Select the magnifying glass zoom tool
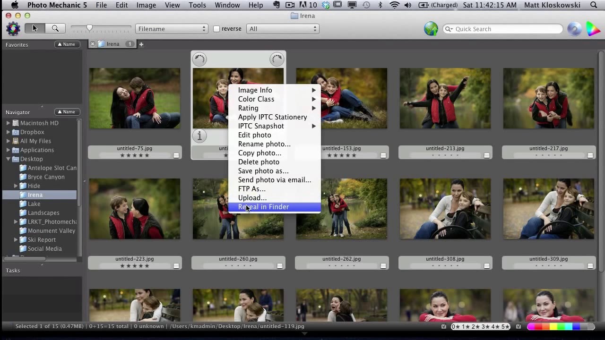 pos(55,28)
